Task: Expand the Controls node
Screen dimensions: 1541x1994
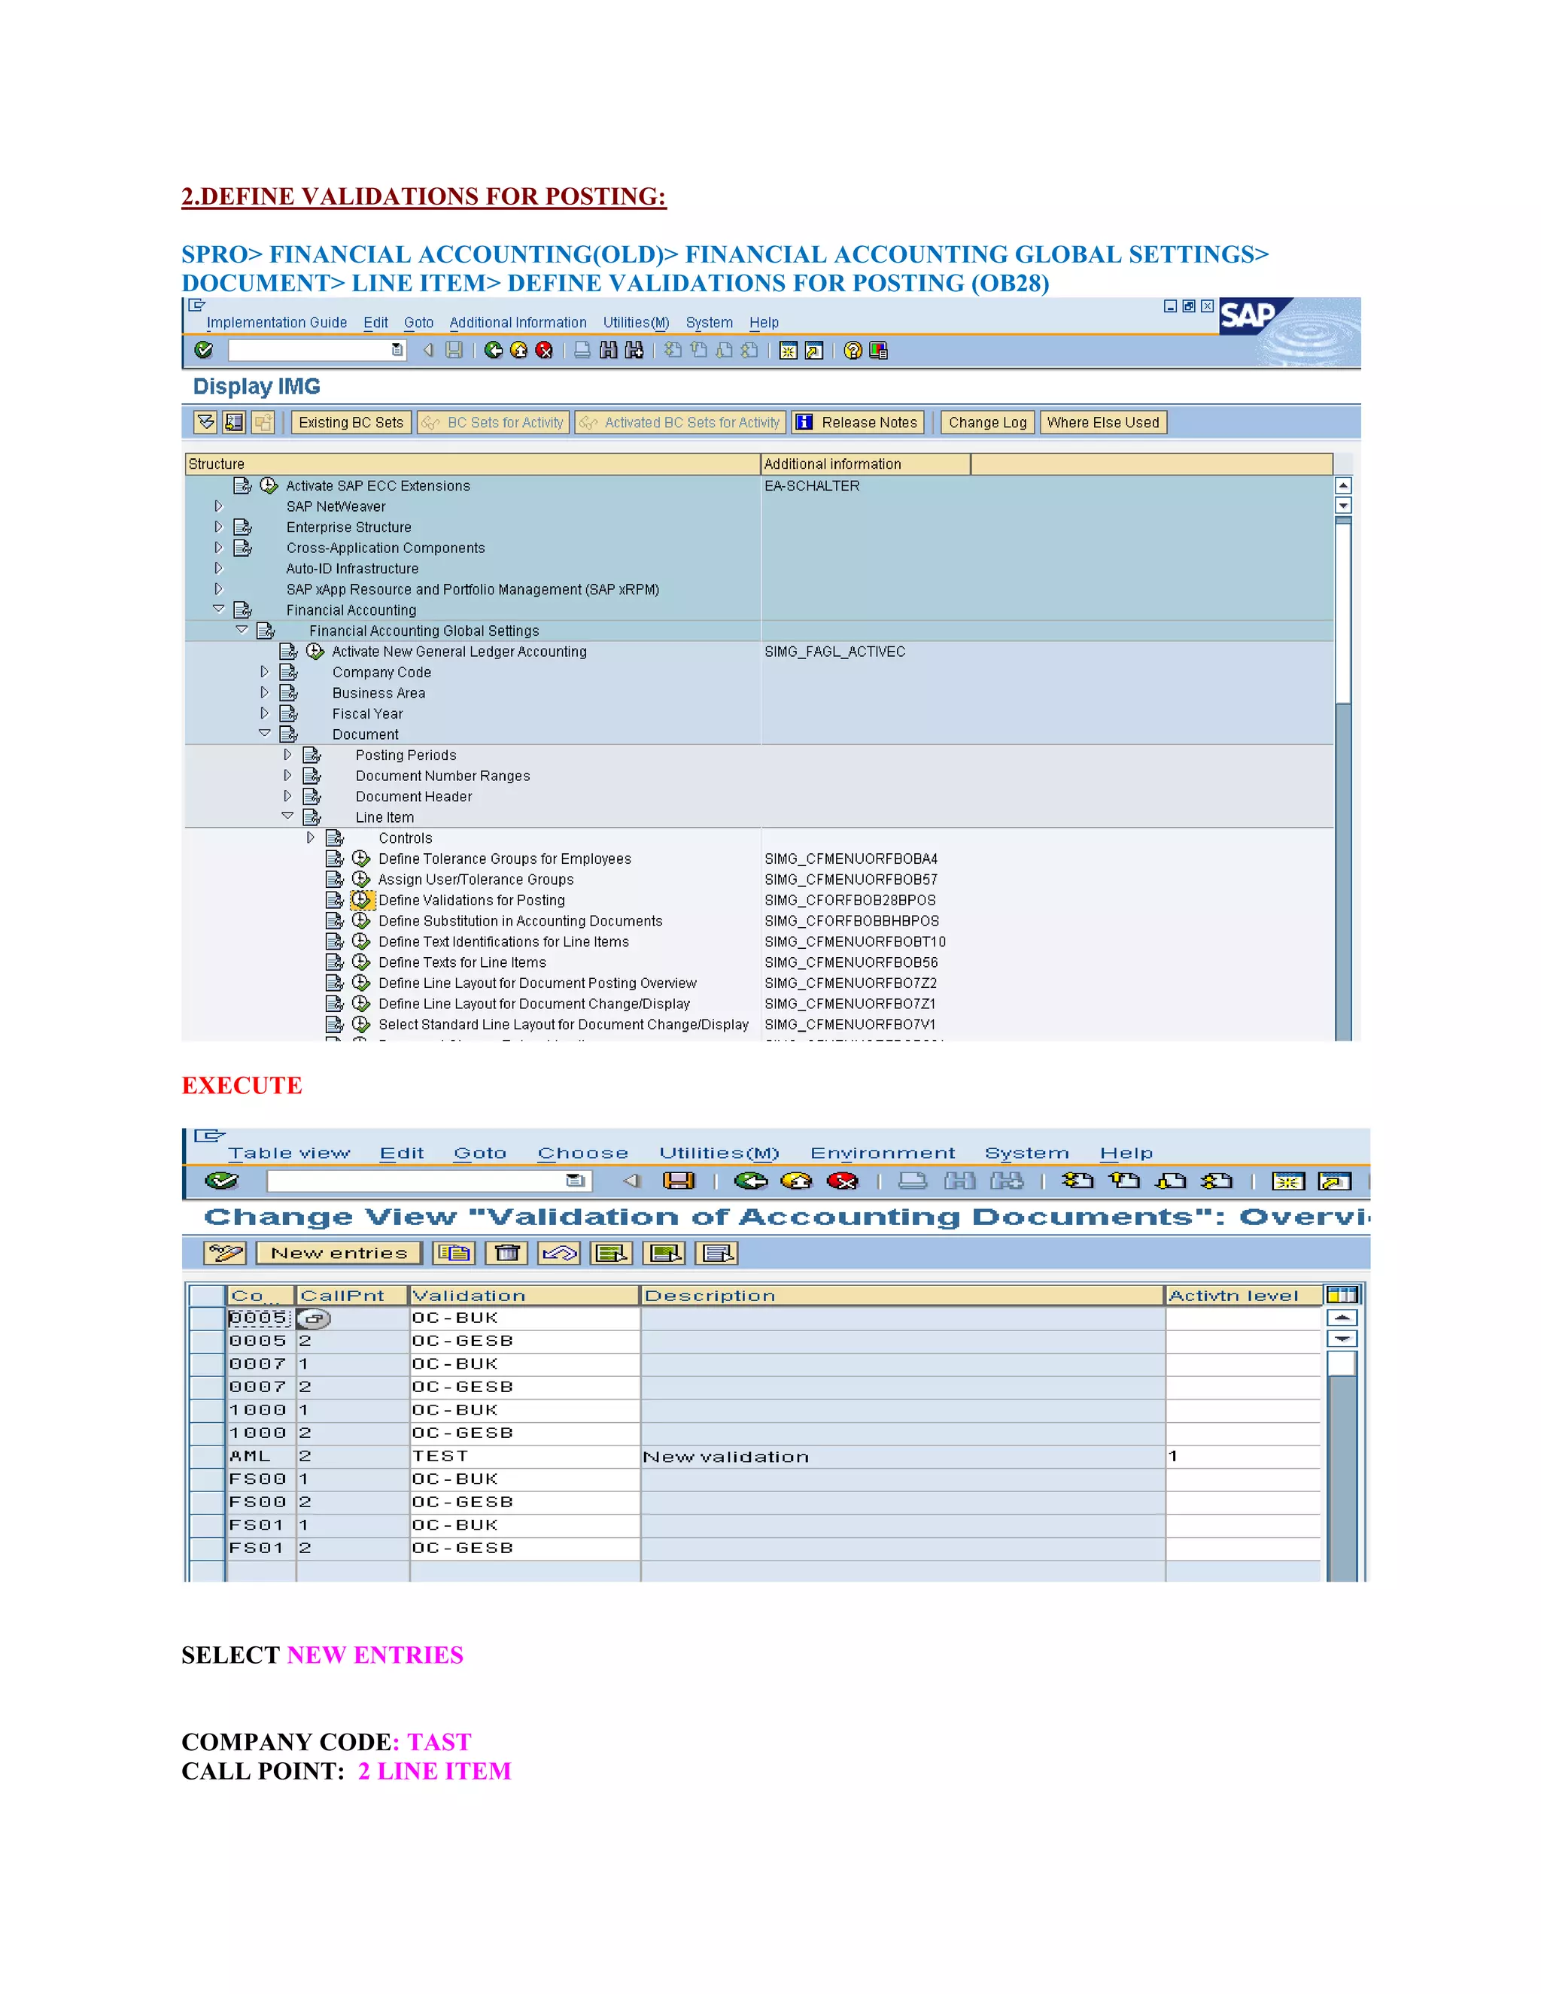Action: (311, 837)
